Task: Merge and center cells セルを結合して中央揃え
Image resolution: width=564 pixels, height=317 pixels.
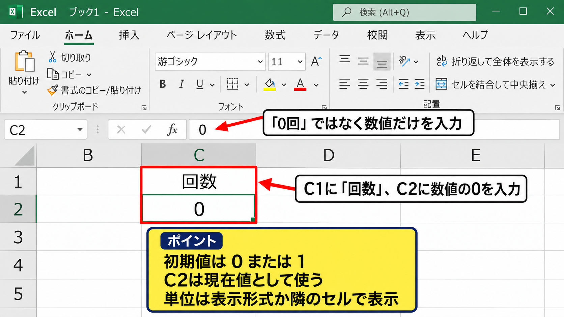Action: 490,84
